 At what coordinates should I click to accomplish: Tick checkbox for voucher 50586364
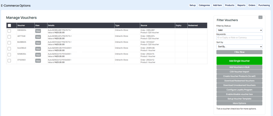(9, 55)
